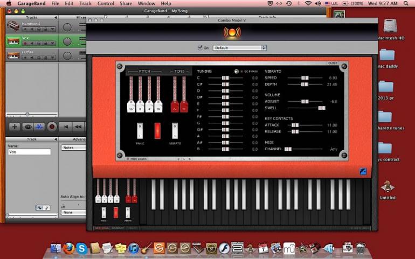Show automation for the Hammond track
Screen dimensions: 415x259
(x=53, y=29)
